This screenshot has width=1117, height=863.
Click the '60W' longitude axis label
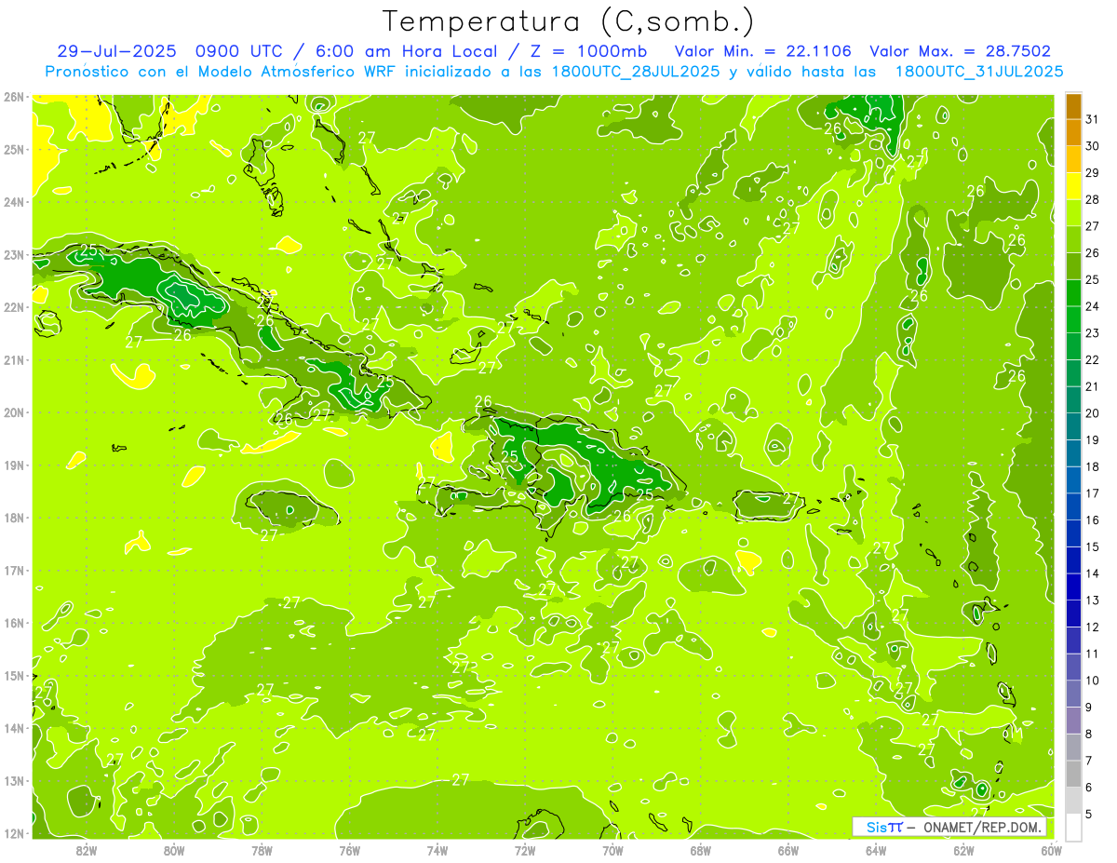pos(1051,850)
